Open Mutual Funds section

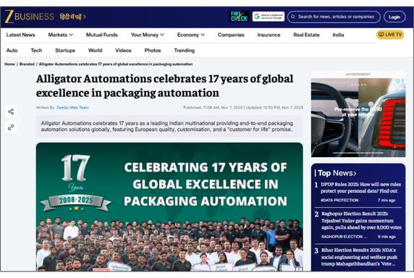coord(101,35)
